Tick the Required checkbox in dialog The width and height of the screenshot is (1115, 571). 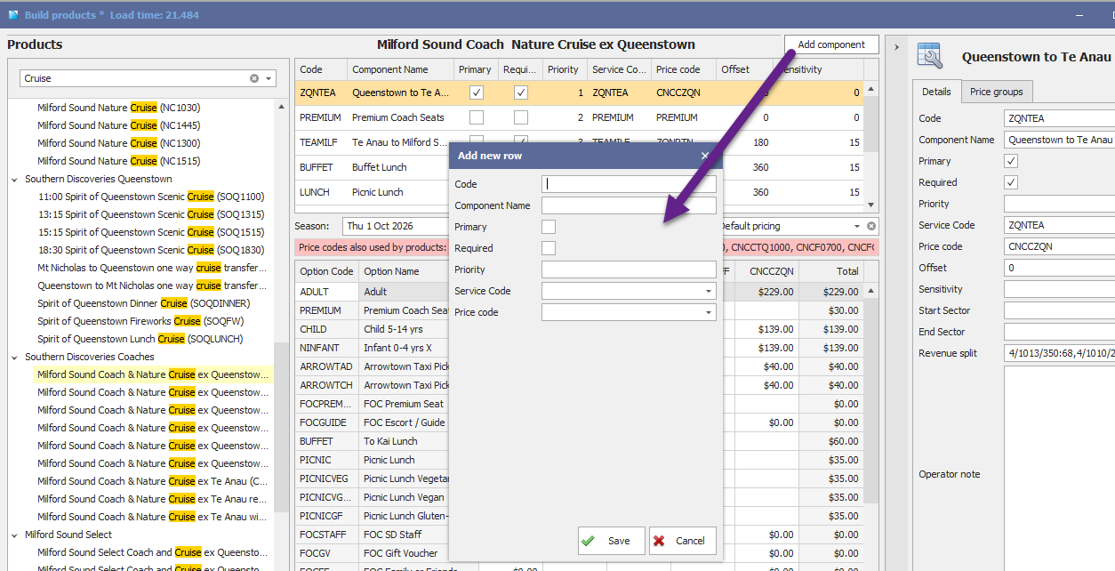pos(549,248)
